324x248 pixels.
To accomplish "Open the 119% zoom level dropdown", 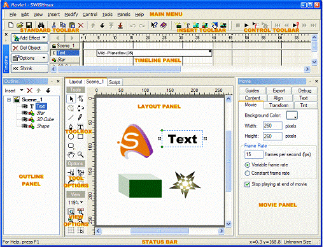I will 76,203.
